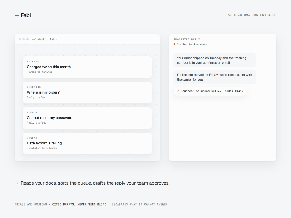This screenshot has width=291, height=218.
Task: Click 'CITED DRAFTS, NEVER SENT BLIND' footer text
Action: tap(79, 204)
